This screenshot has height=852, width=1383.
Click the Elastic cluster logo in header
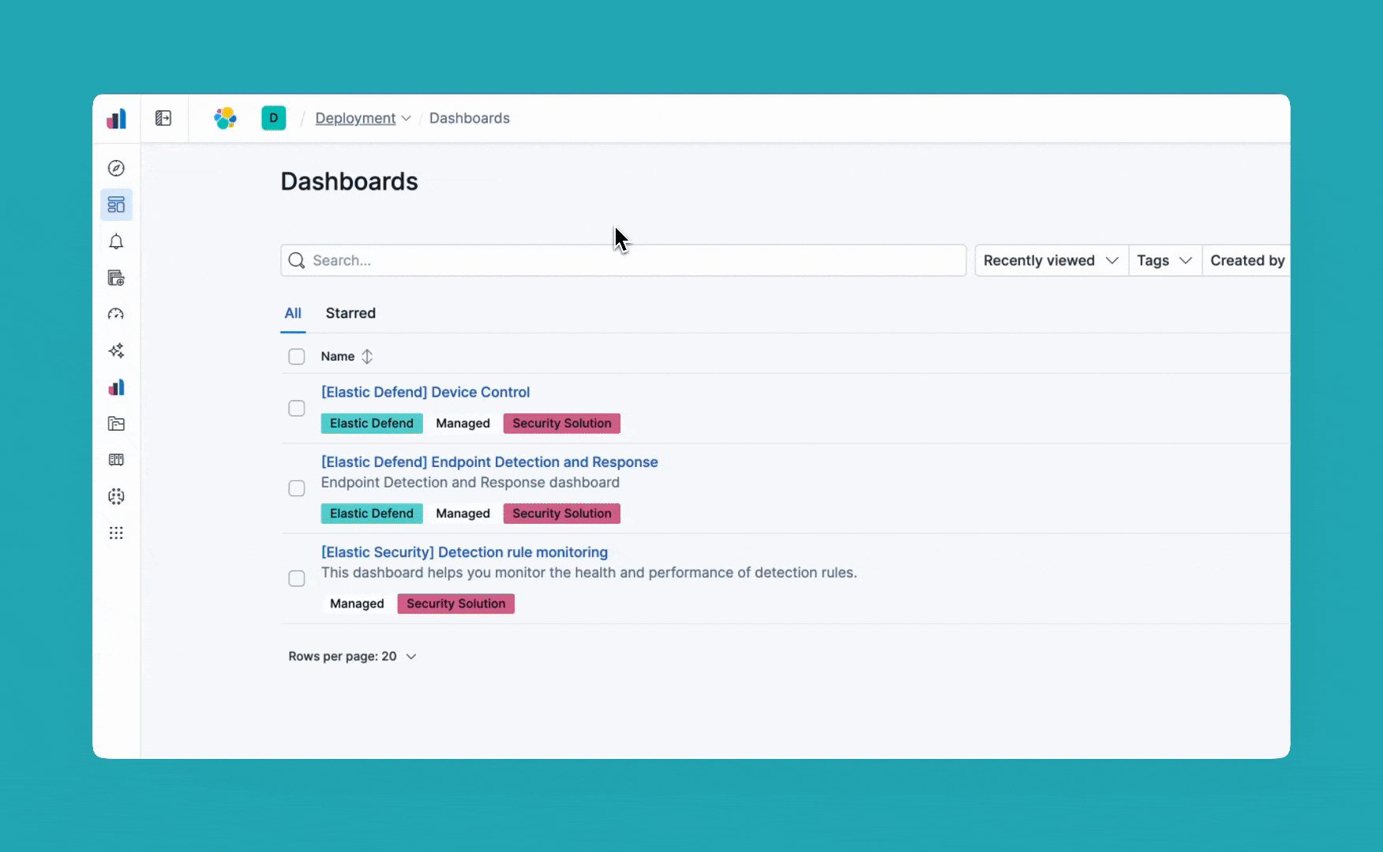pos(225,118)
